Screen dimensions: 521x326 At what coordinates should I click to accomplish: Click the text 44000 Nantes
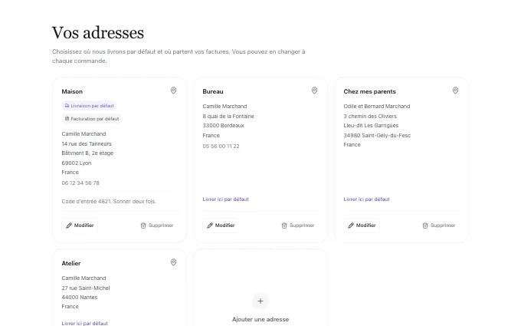[80, 298]
